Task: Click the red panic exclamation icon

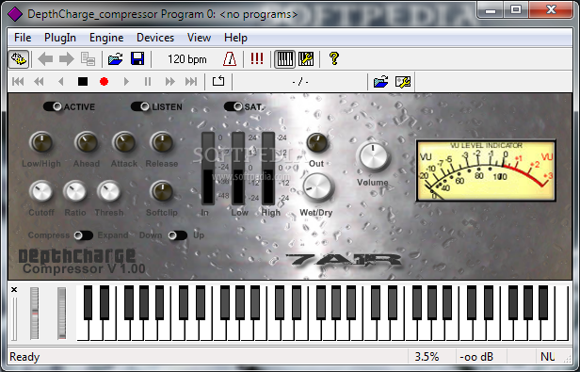Action: pyautogui.click(x=257, y=58)
